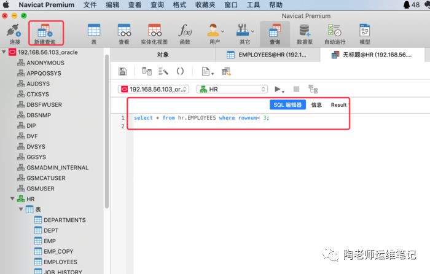Select the APPQOSSYS schema
Screen dimensions: 430x274
coord(44,73)
